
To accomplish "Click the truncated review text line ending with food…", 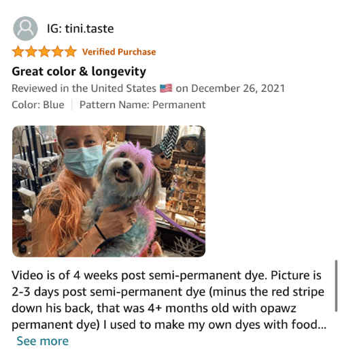I will tap(169, 325).
